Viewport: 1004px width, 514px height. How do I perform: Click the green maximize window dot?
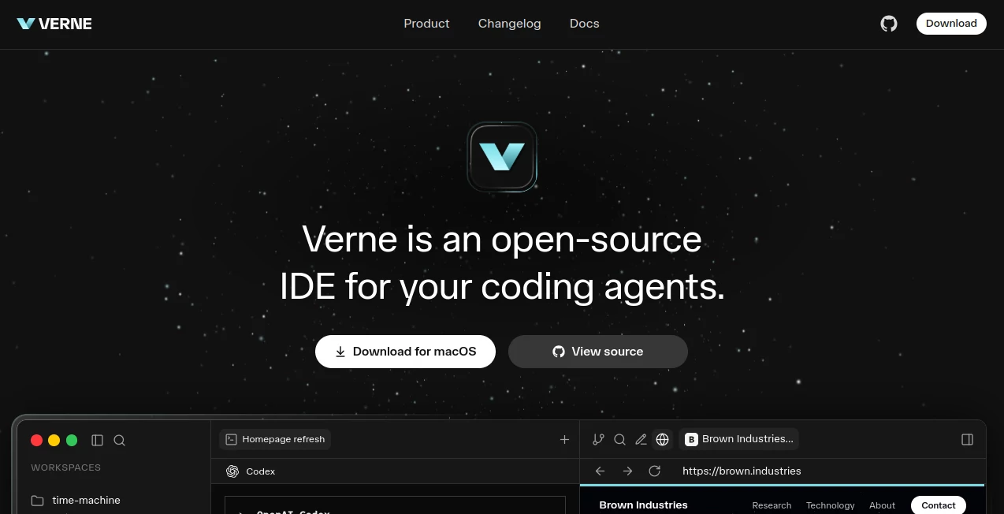click(x=72, y=441)
